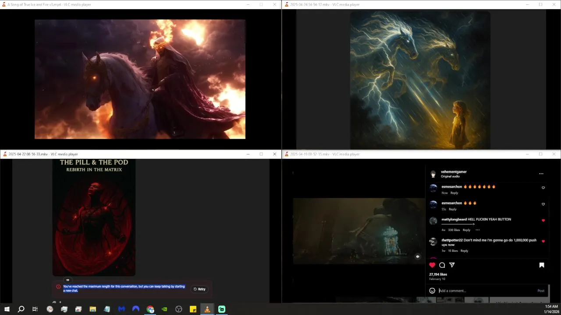Open NVIDIA app from the taskbar
The width and height of the screenshot is (561, 315).
click(x=164, y=309)
